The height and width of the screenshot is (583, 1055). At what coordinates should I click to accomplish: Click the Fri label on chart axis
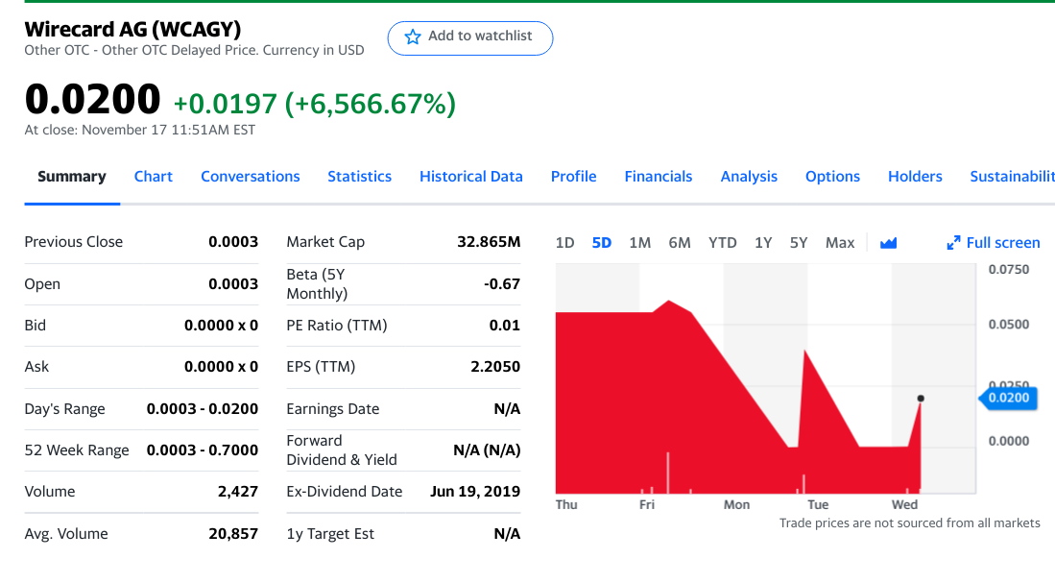click(647, 505)
